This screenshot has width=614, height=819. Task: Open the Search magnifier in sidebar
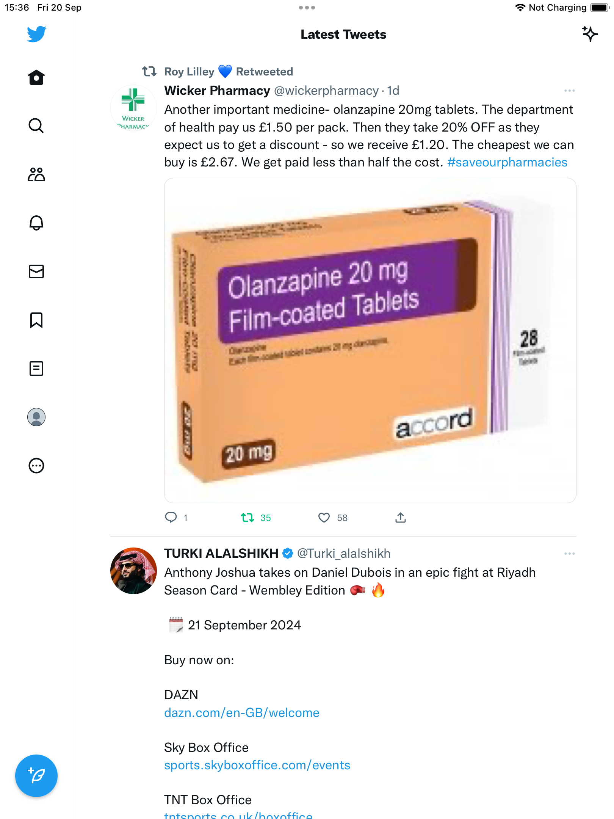point(36,126)
